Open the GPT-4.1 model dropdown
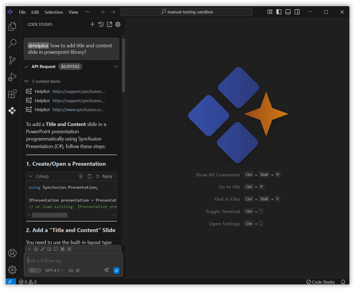The image size is (355, 290). pos(54,270)
